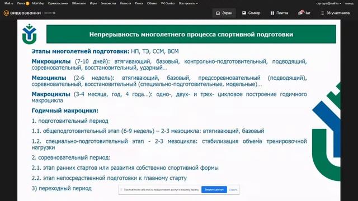Switch to the Экран view
Viewport: 358px width, 201px height.
click(x=224, y=13)
